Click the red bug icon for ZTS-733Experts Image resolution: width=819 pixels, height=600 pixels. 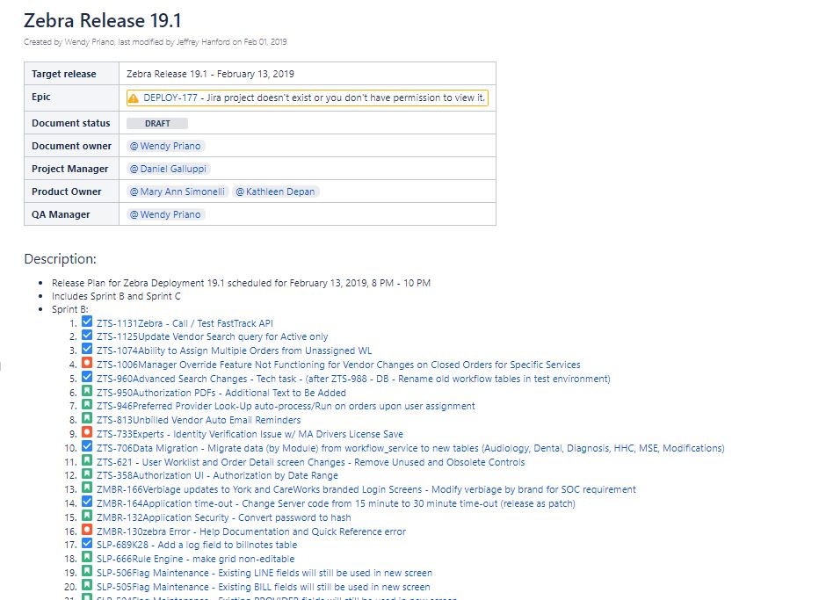[x=87, y=432]
